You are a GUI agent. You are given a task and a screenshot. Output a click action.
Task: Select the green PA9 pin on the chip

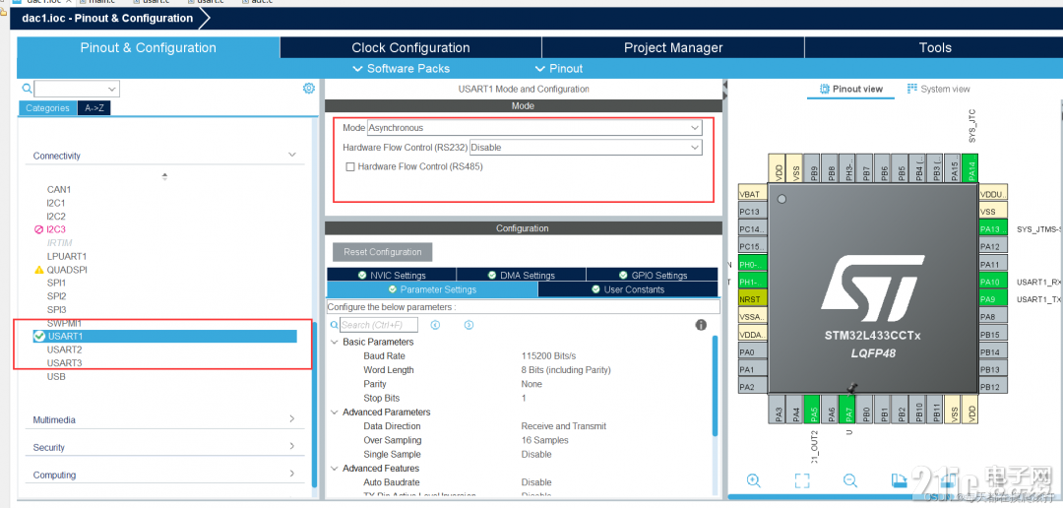(x=993, y=299)
